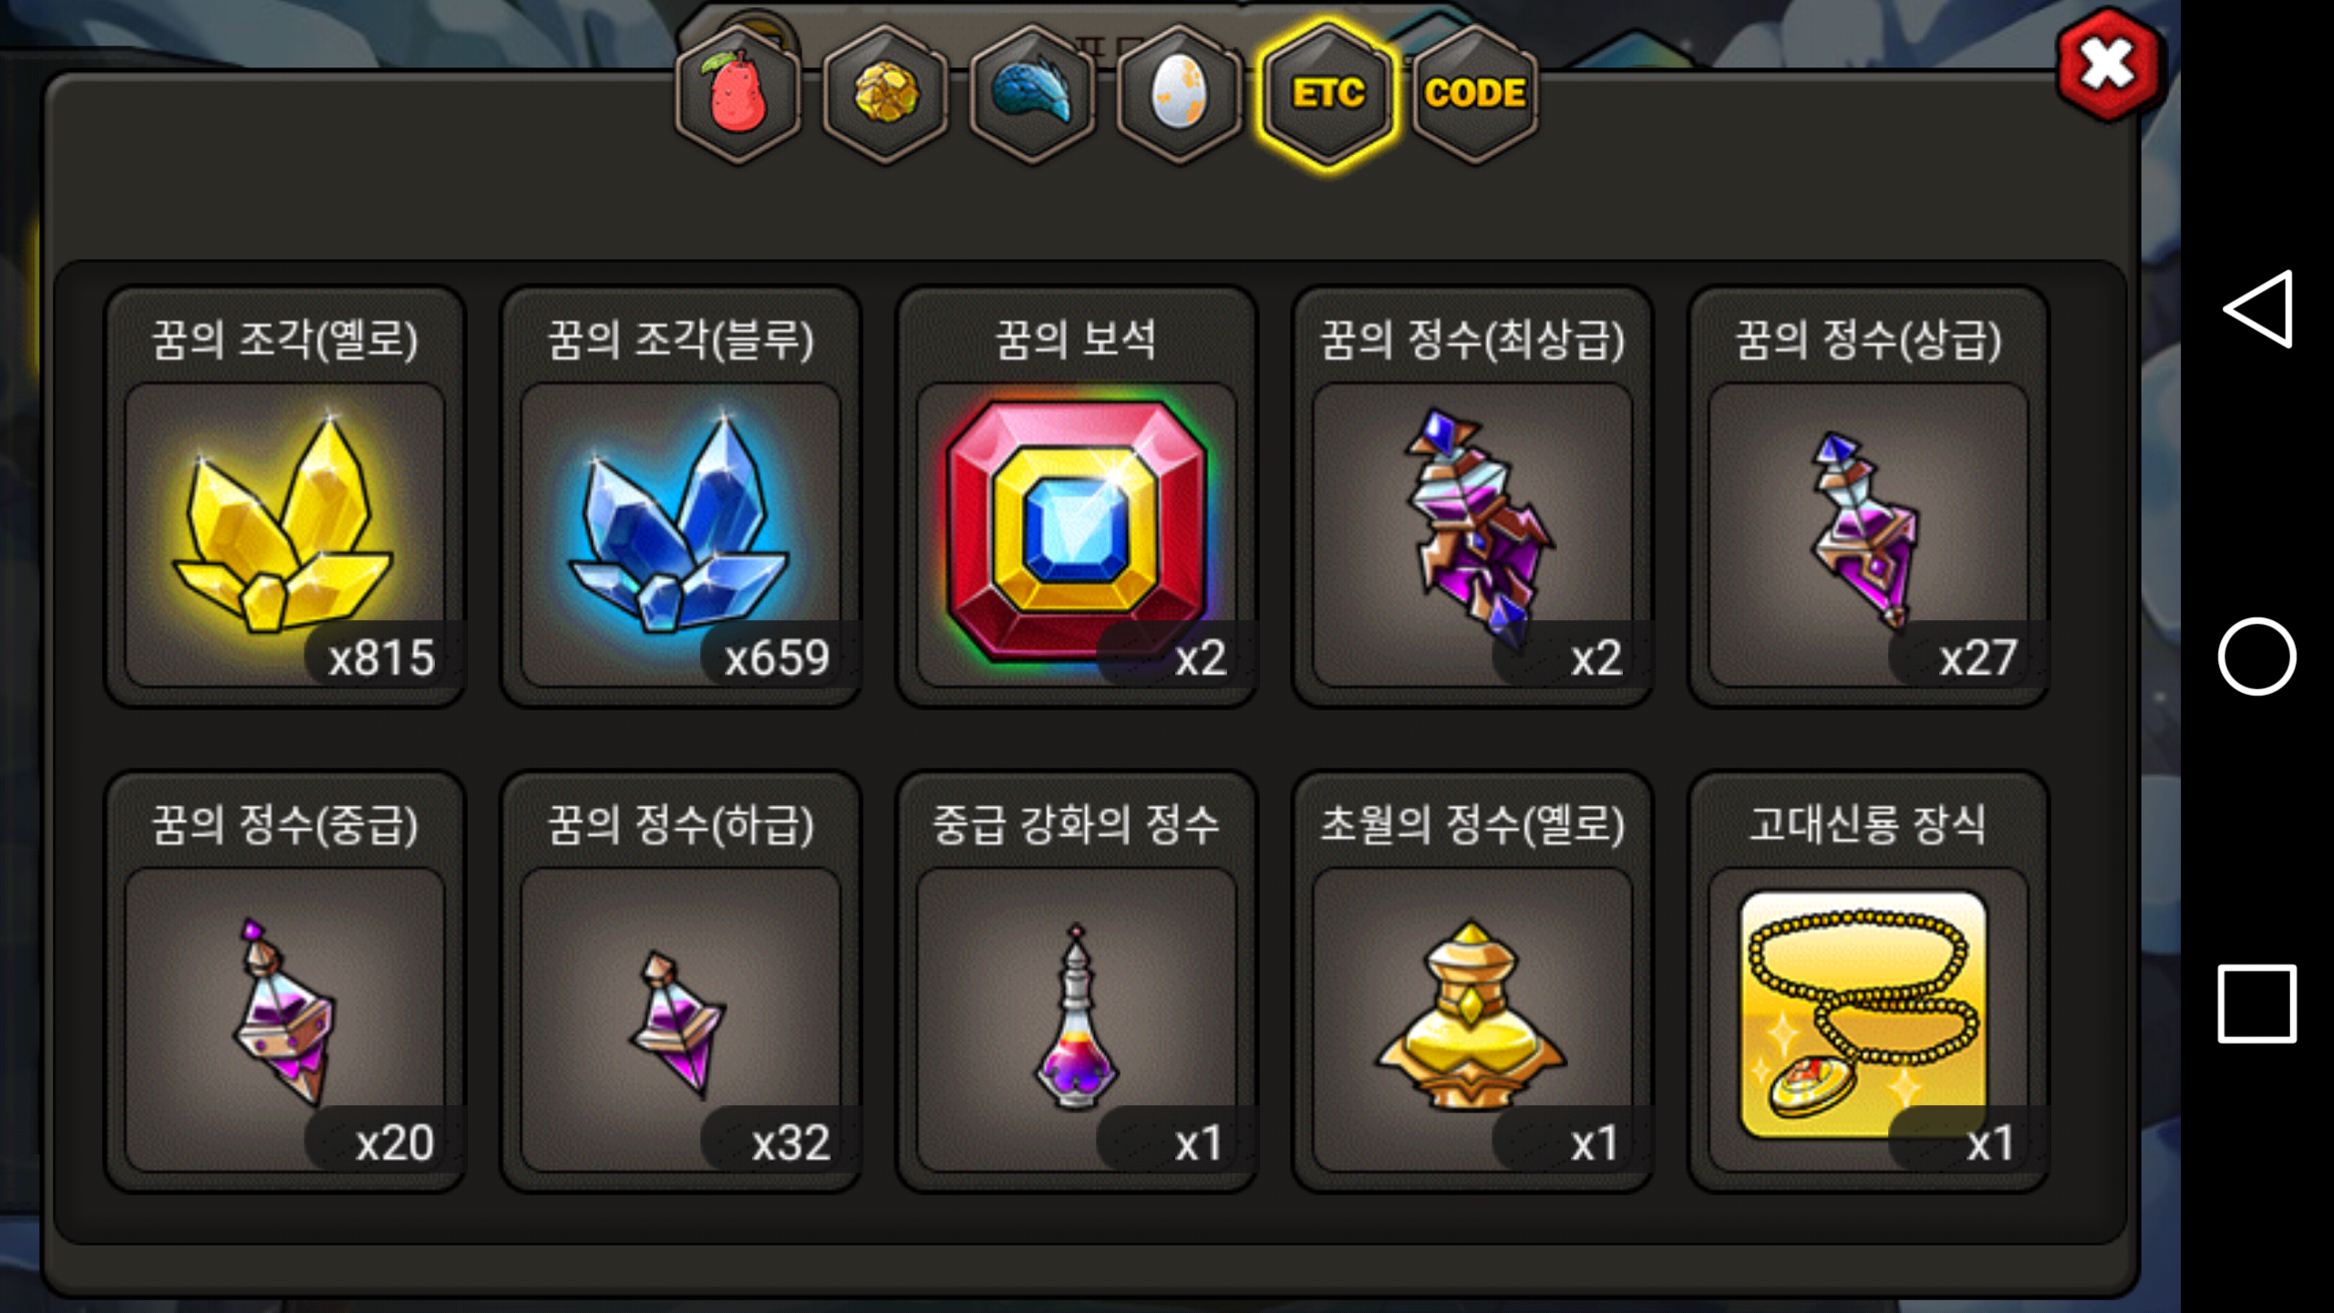Tap 중급 강화의 정수 flask item
The height and width of the screenshot is (1313, 2334).
[1077, 982]
